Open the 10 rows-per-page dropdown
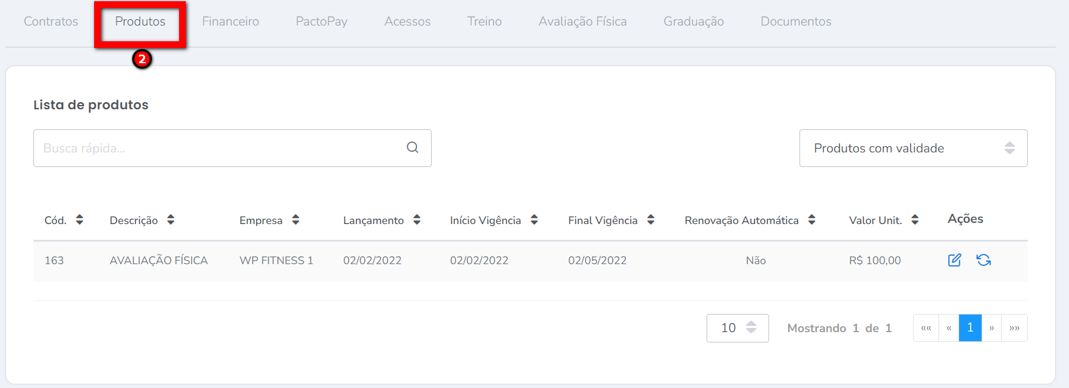This screenshot has height=388, width=1069. click(737, 328)
